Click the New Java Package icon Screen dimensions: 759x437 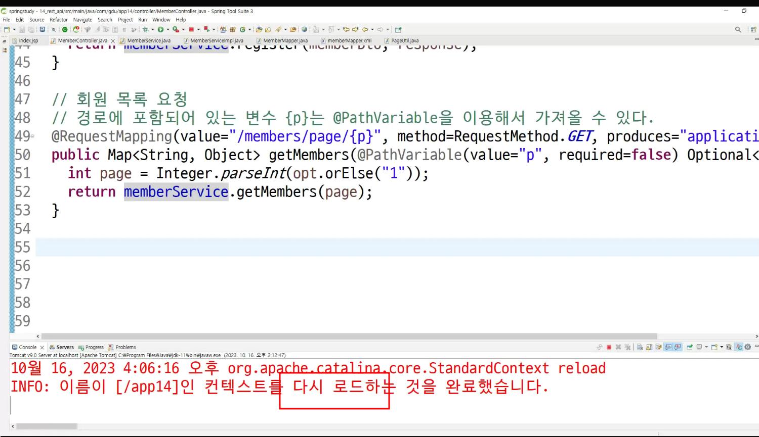tap(233, 30)
